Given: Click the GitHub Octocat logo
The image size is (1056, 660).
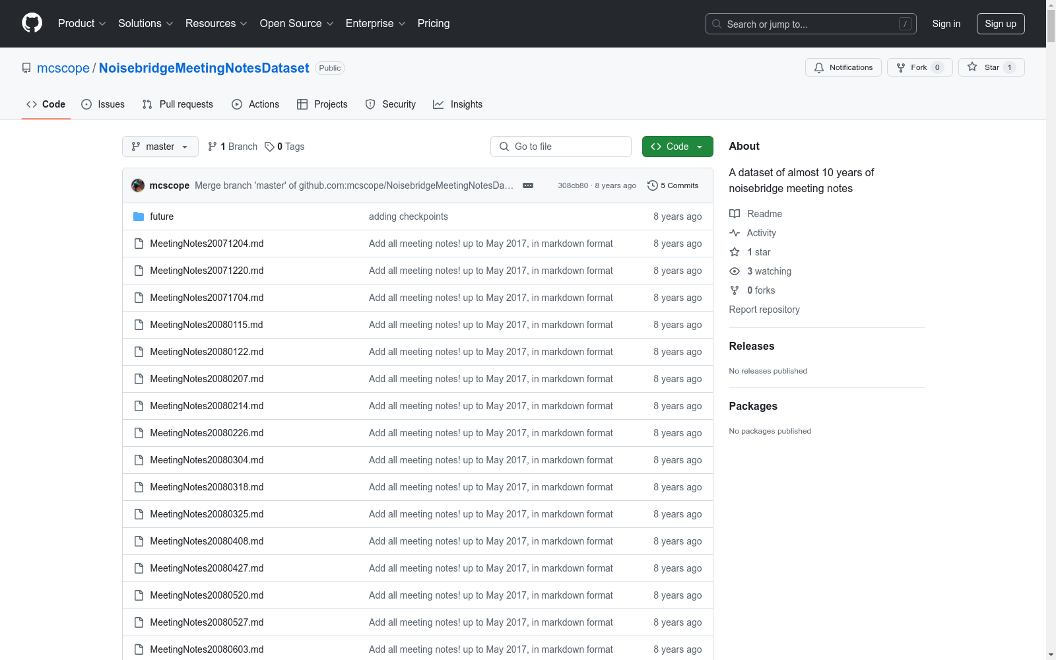Looking at the screenshot, I should click(x=32, y=23).
